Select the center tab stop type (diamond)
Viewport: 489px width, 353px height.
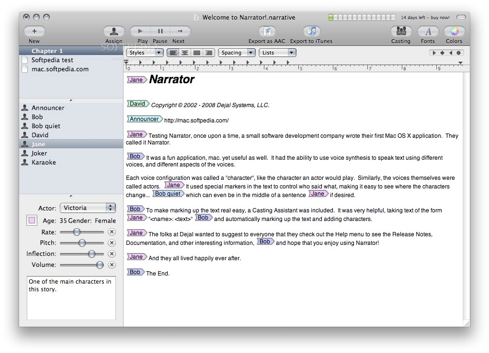(442, 53)
